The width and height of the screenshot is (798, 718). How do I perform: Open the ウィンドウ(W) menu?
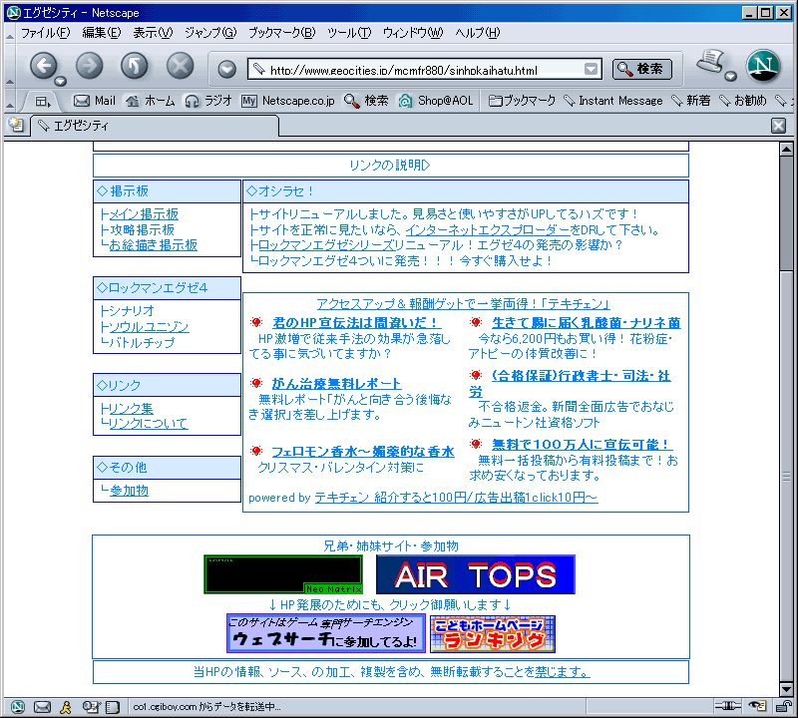click(413, 33)
